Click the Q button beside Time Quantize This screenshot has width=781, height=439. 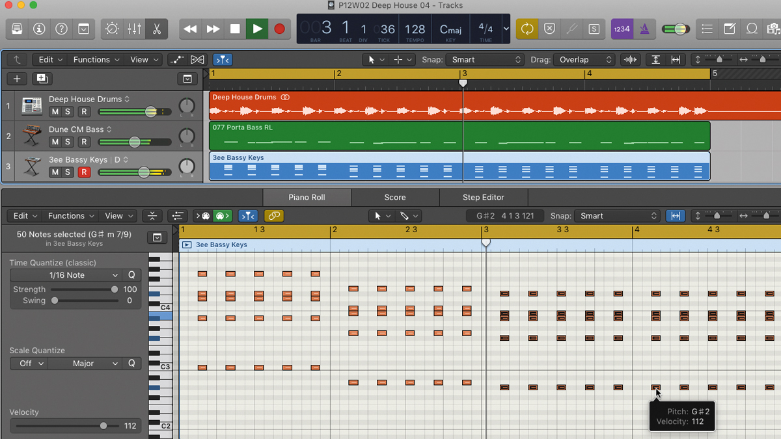131,275
